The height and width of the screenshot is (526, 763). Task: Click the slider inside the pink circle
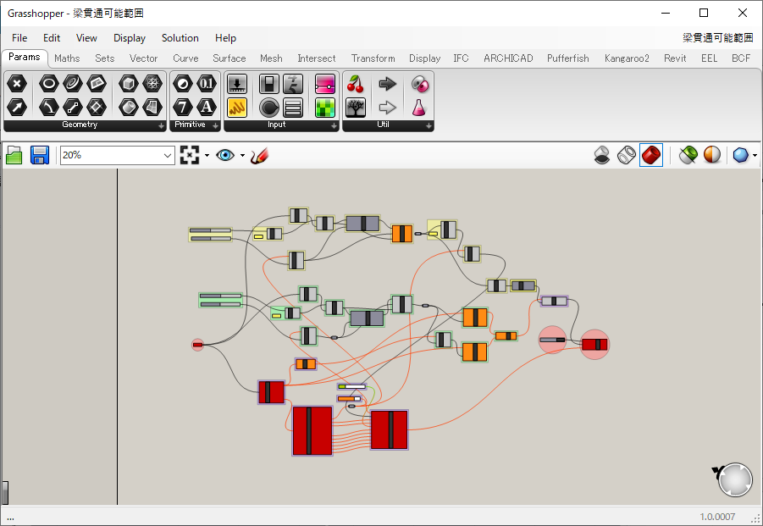(552, 340)
